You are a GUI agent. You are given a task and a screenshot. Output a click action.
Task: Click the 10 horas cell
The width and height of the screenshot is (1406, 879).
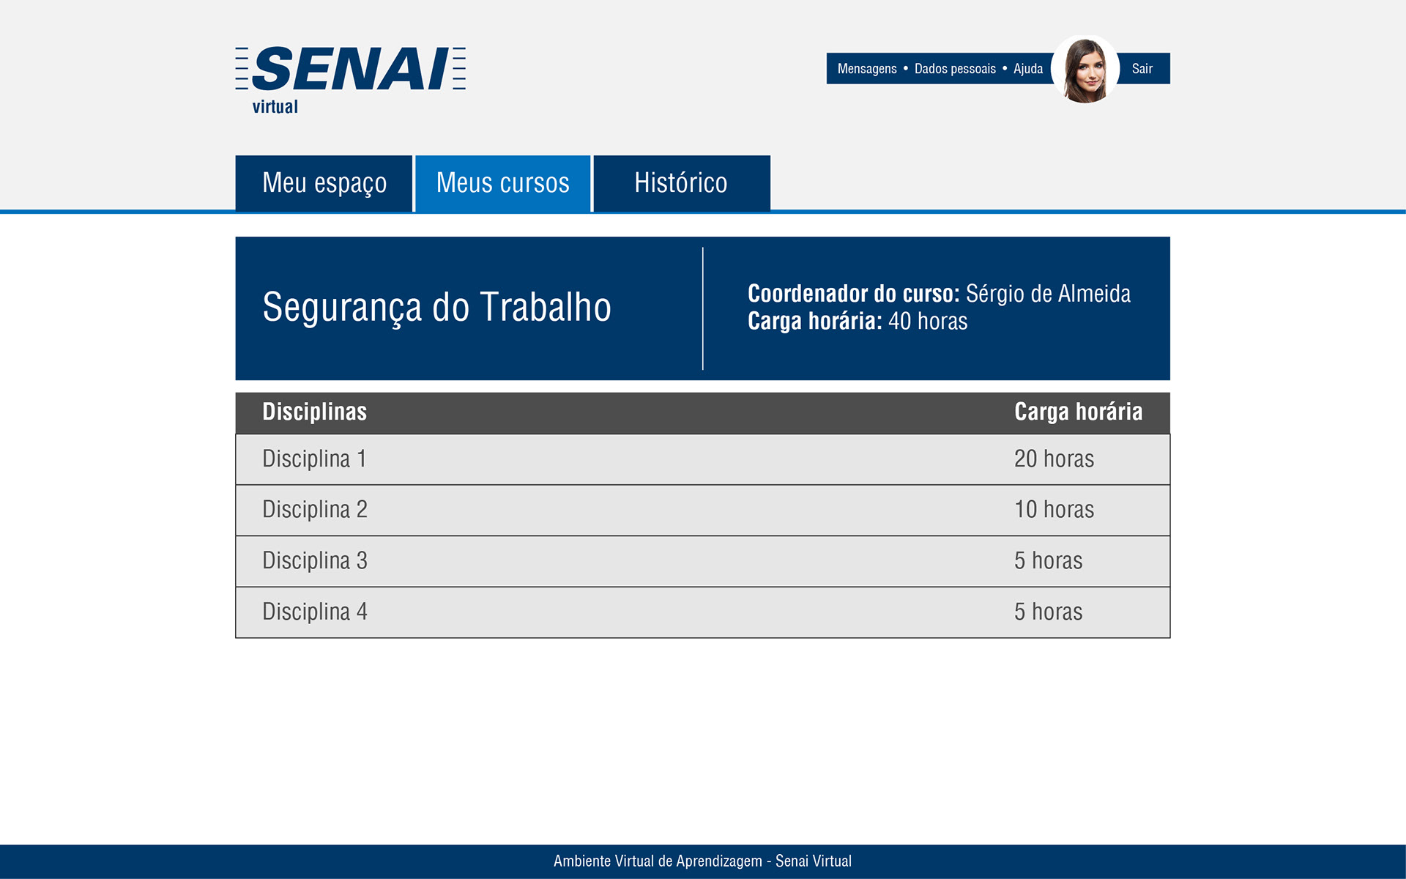click(1054, 510)
